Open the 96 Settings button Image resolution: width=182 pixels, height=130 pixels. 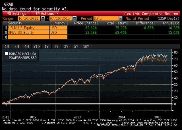(x=17, y=14)
